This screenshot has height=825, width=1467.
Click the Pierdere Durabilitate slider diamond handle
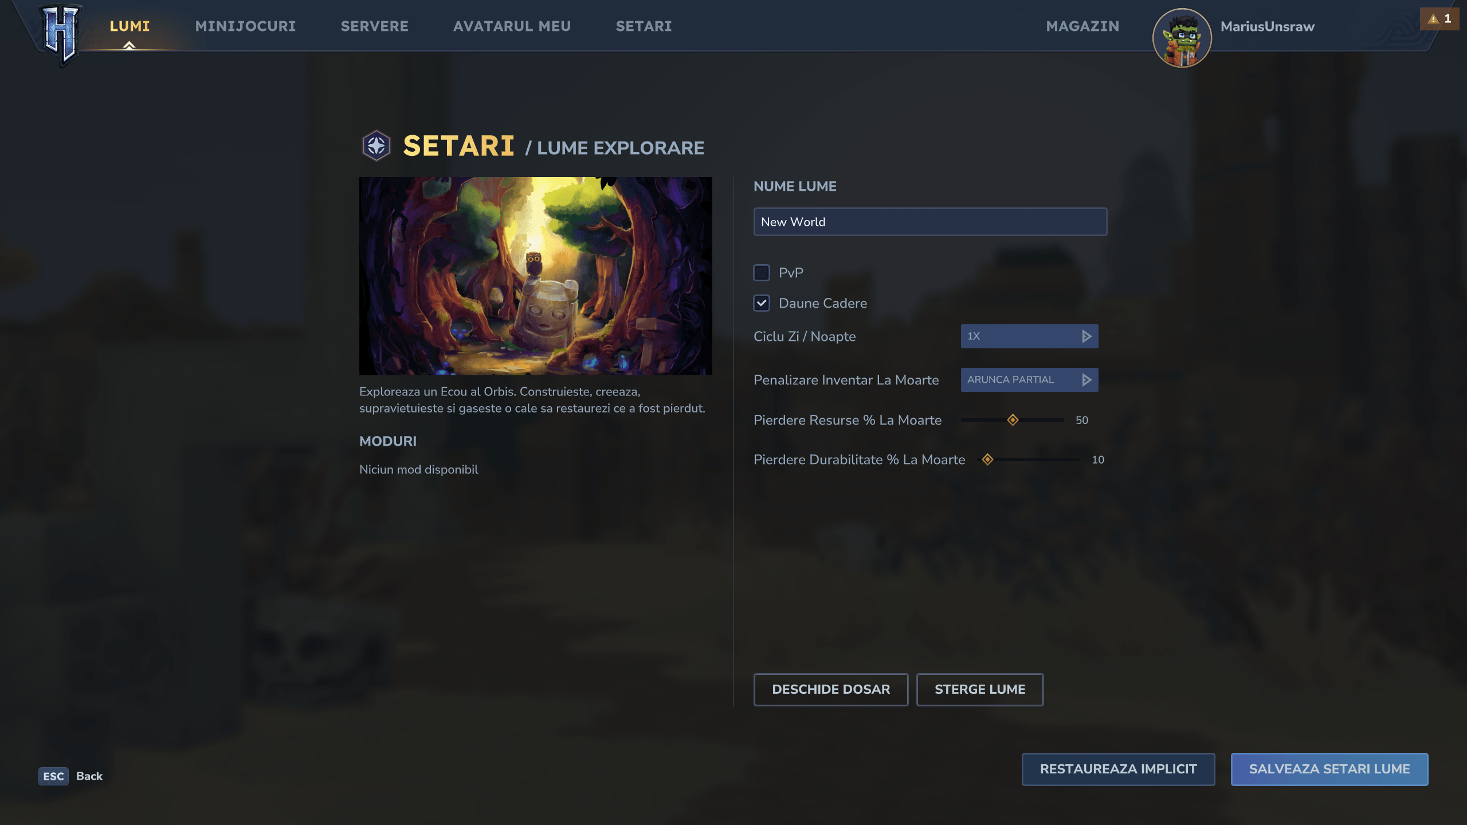click(987, 459)
